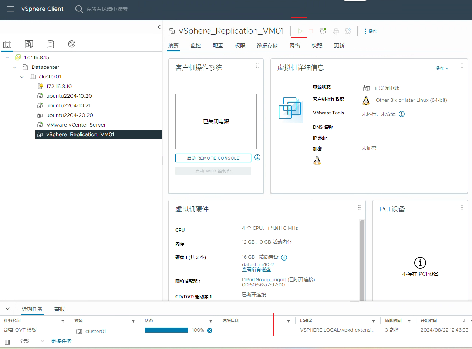
Task: Filter the queue time (排队时间) column
Action: coord(409,321)
